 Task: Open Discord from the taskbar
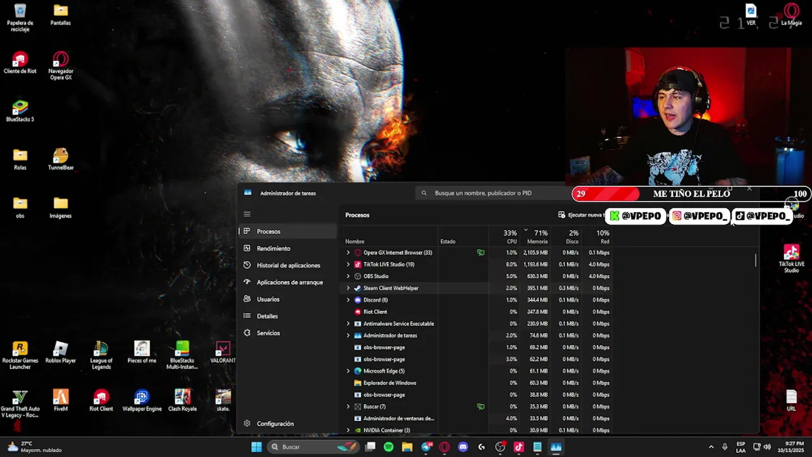coord(463,447)
